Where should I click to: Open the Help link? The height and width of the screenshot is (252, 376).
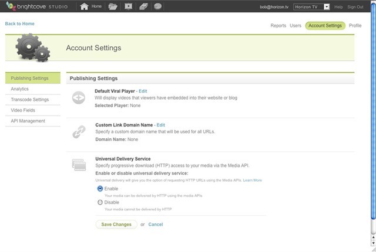click(x=338, y=7)
